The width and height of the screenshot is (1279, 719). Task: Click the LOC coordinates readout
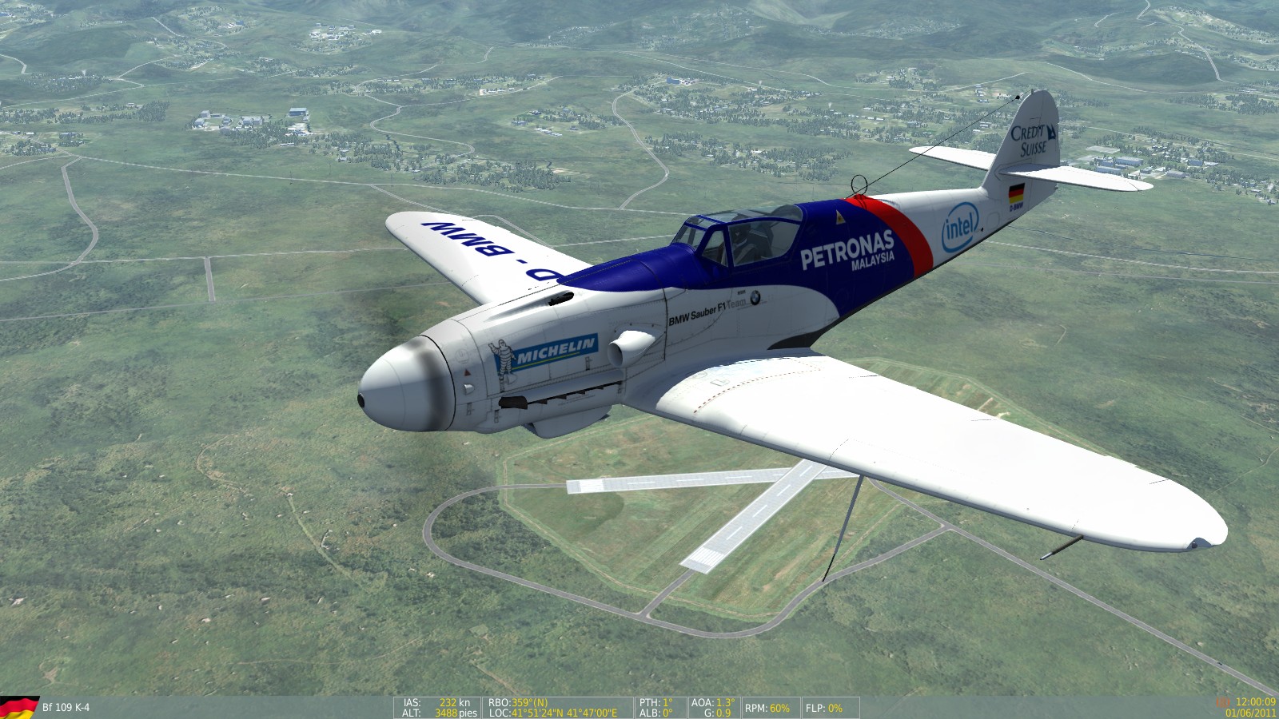coord(552,713)
